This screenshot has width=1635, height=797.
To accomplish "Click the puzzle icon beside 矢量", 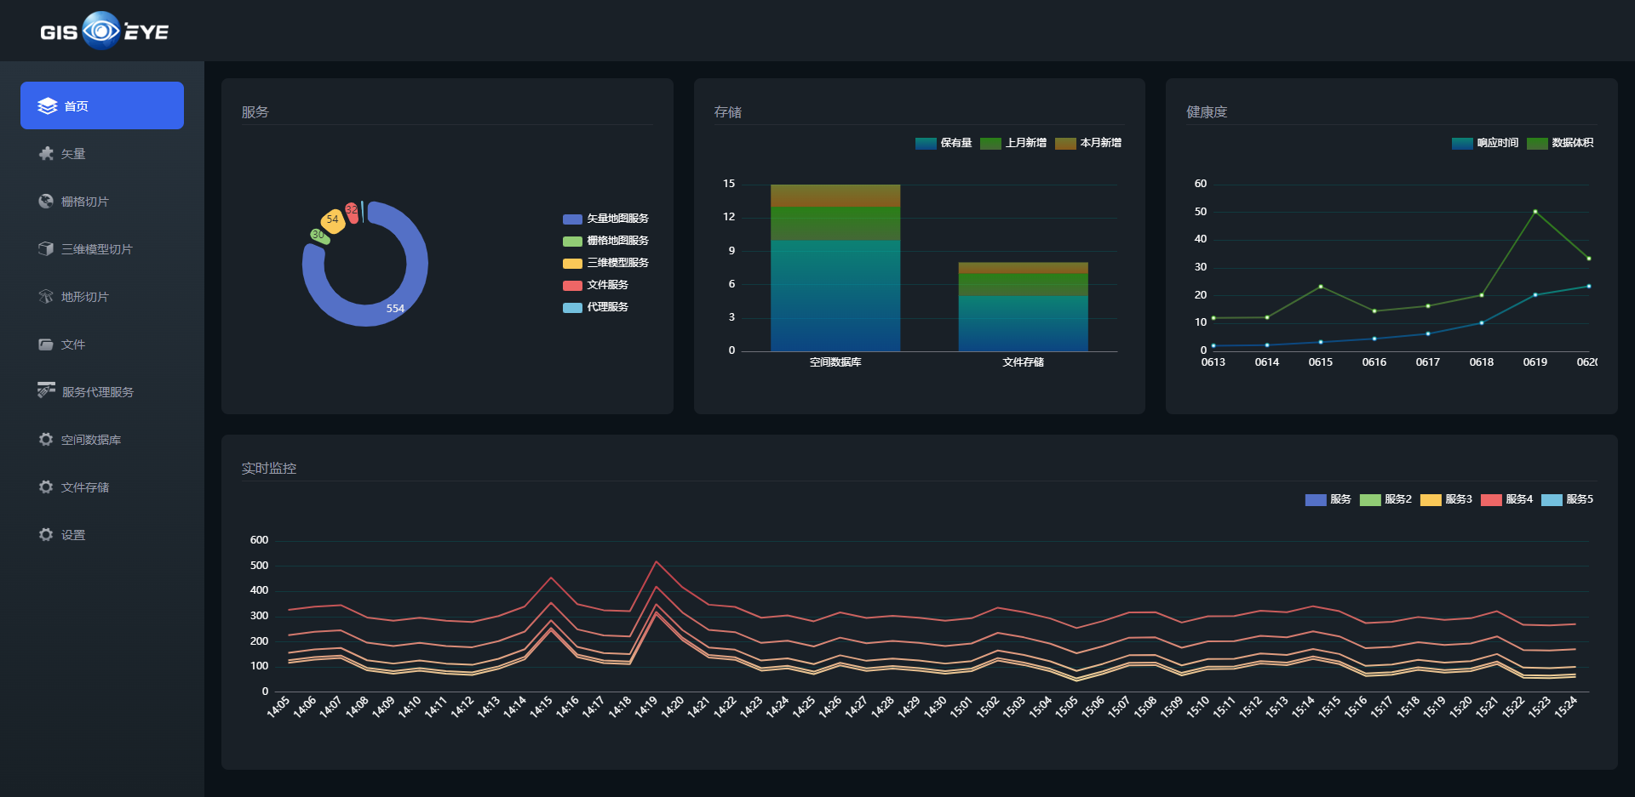I will pos(46,153).
